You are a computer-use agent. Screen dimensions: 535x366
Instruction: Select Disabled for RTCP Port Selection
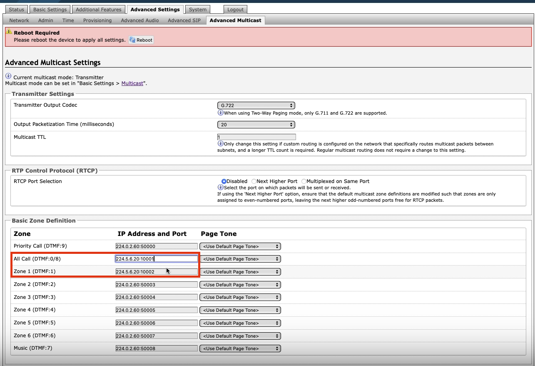click(224, 181)
